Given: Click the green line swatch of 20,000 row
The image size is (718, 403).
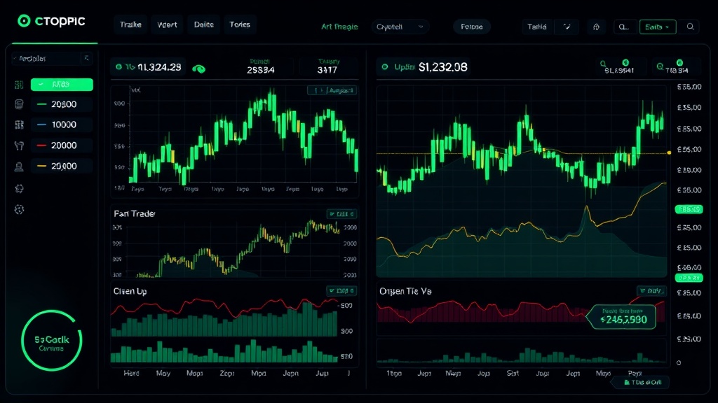Looking at the screenshot, I should (41, 104).
